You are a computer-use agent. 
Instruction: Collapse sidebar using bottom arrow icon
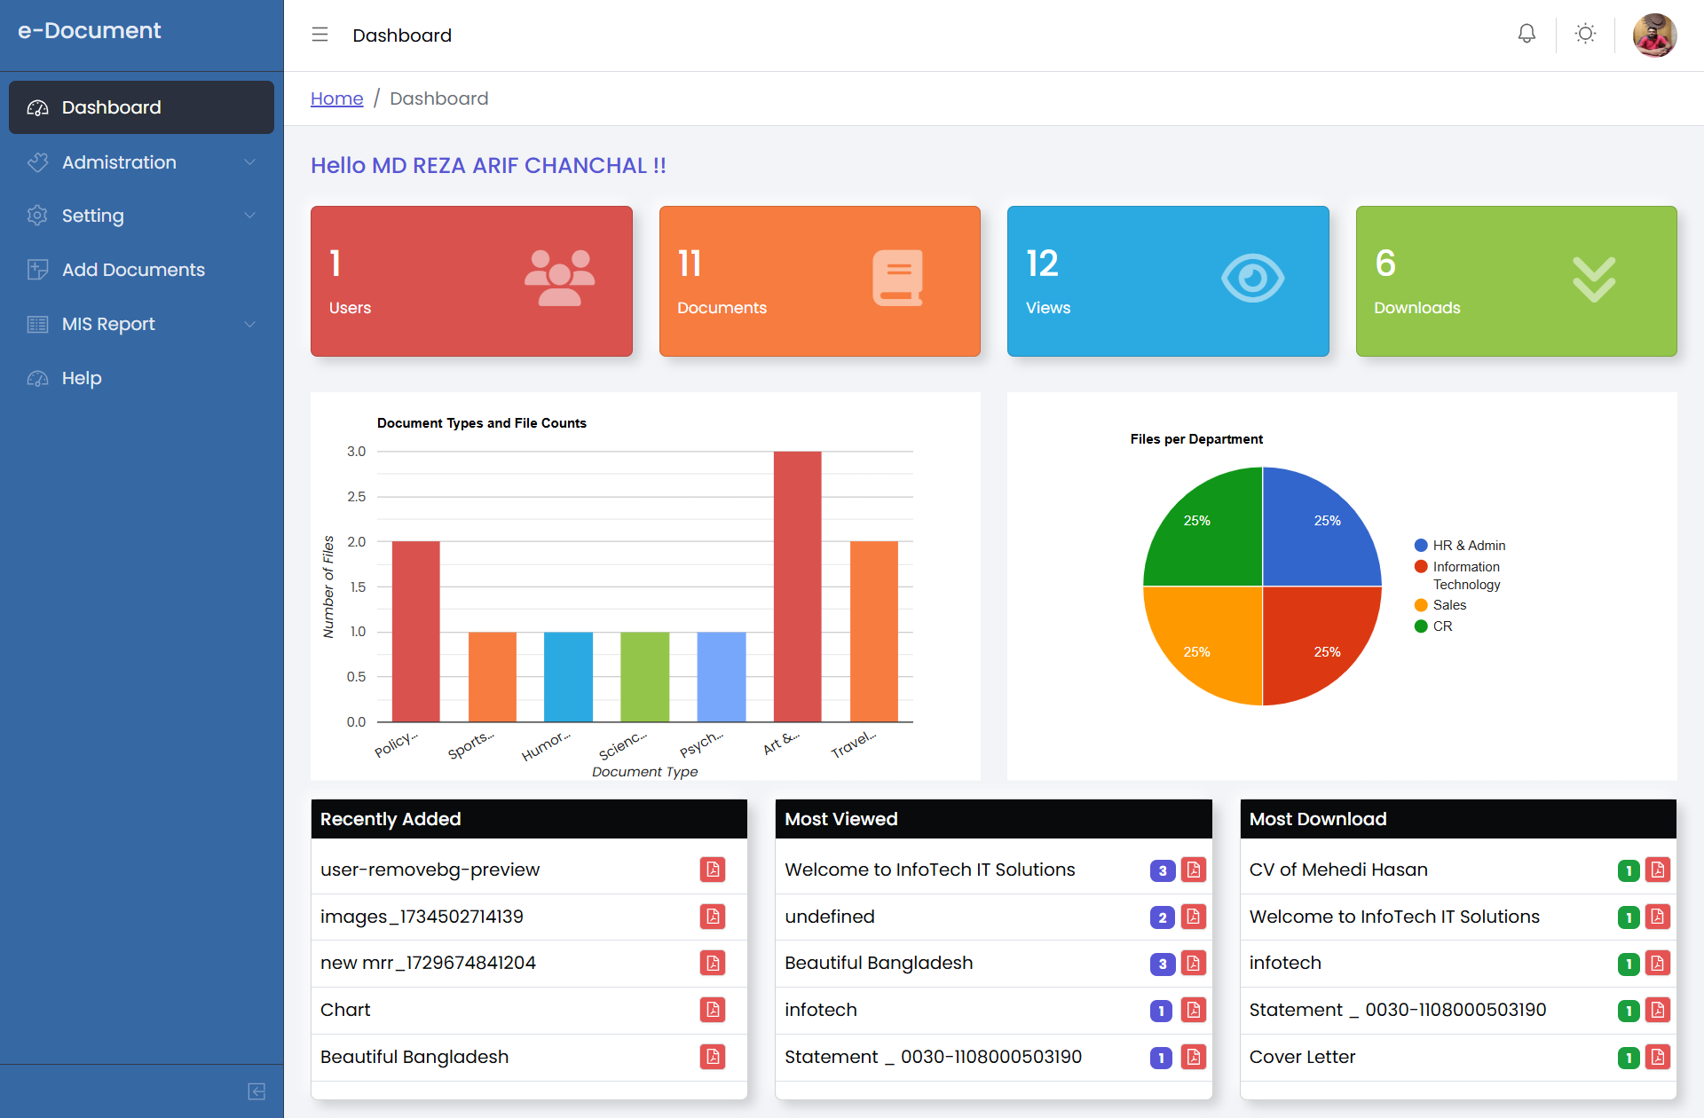click(256, 1091)
